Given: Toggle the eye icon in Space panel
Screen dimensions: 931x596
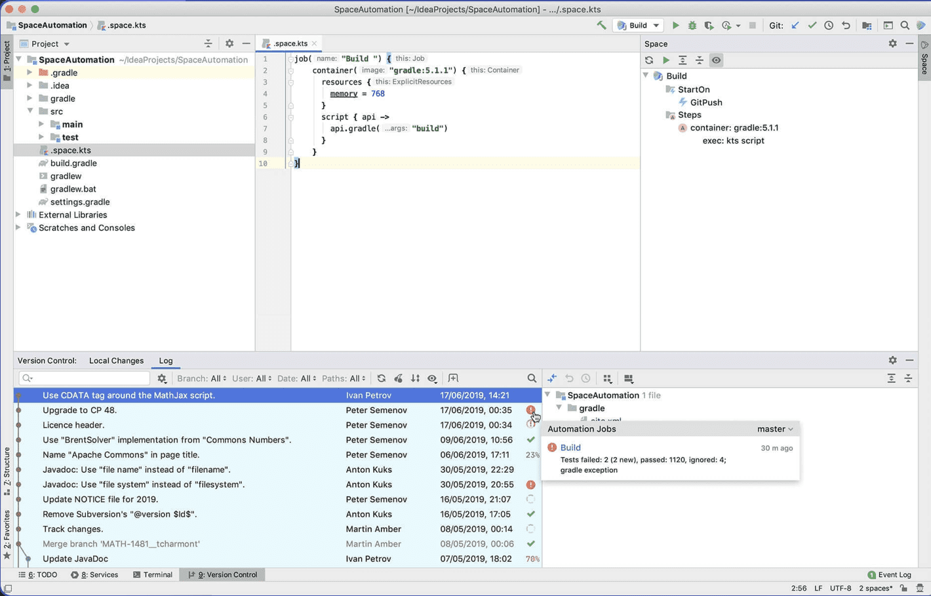Looking at the screenshot, I should [x=717, y=60].
